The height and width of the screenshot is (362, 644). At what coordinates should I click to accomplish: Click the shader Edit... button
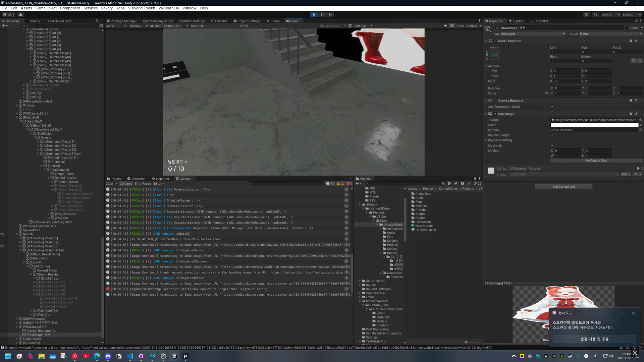(626, 174)
